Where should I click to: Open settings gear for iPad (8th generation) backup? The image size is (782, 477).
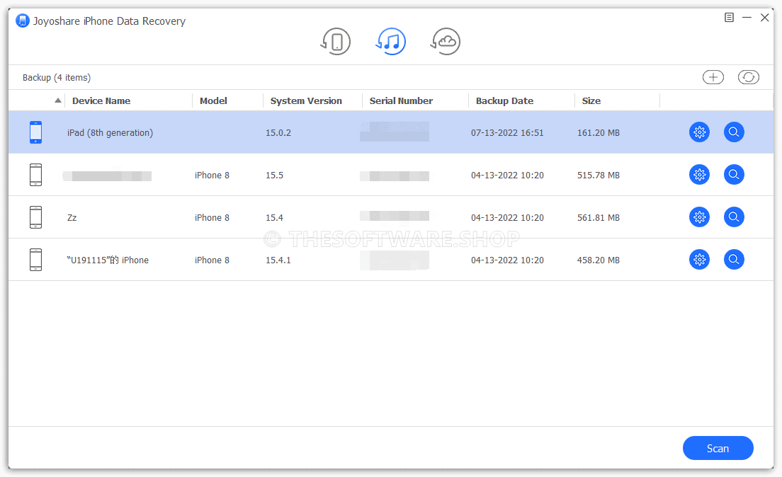point(700,132)
